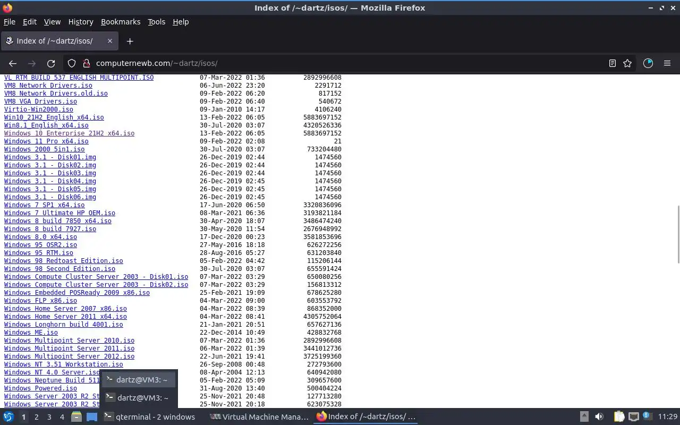Toggle Reader View icon in address bar
Image resolution: width=680 pixels, height=425 pixels.
tap(612, 63)
